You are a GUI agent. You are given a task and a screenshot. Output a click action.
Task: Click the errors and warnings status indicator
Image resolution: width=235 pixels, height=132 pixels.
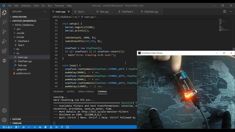(7, 127)
